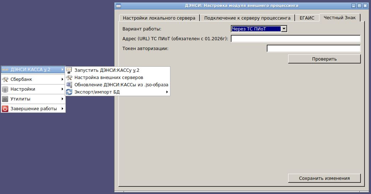
Task: Select the Честный Знак tab
Action: click(339, 17)
